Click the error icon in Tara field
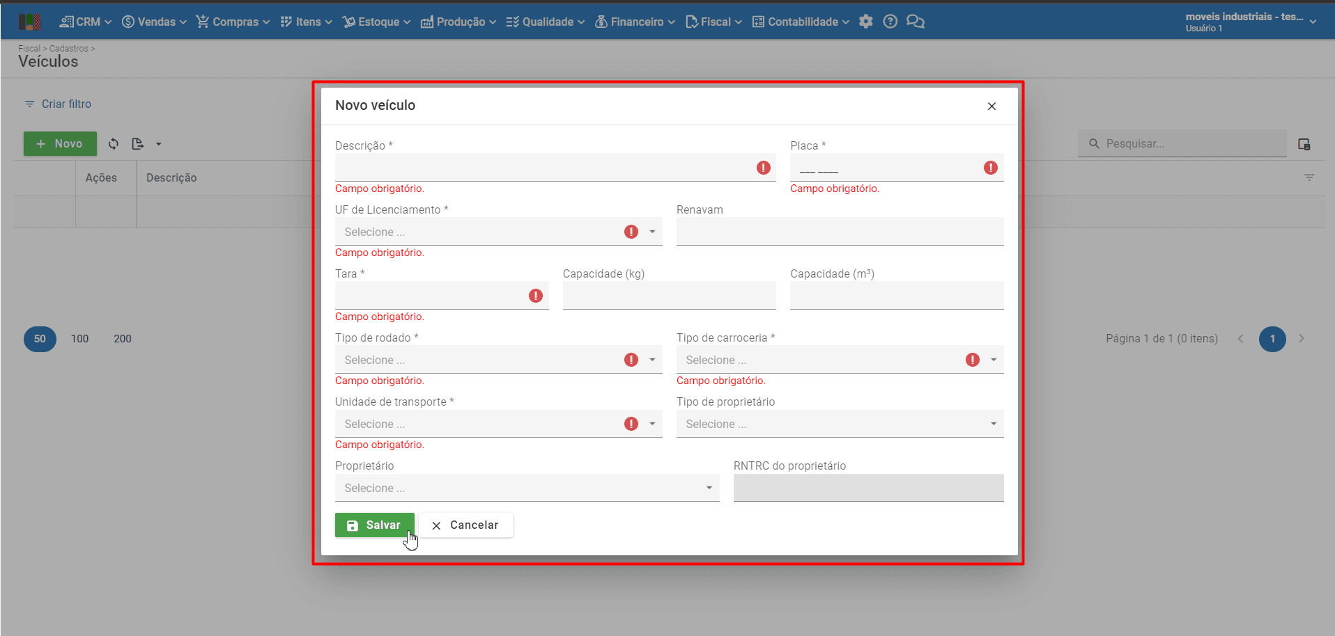 click(x=536, y=296)
